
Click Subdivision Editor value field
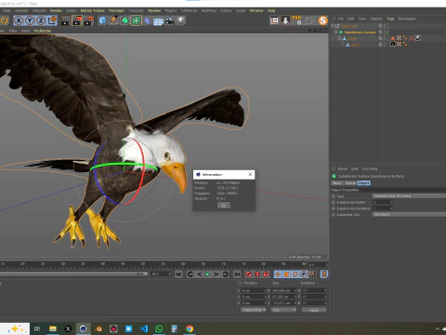point(383,202)
